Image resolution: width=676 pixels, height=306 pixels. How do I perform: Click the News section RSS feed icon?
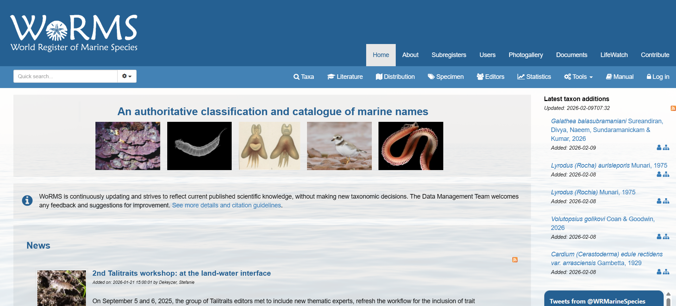(515, 260)
